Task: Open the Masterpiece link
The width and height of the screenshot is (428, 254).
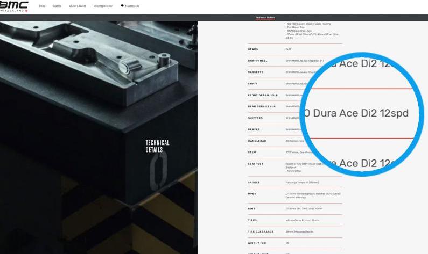Action: click(x=132, y=6)
